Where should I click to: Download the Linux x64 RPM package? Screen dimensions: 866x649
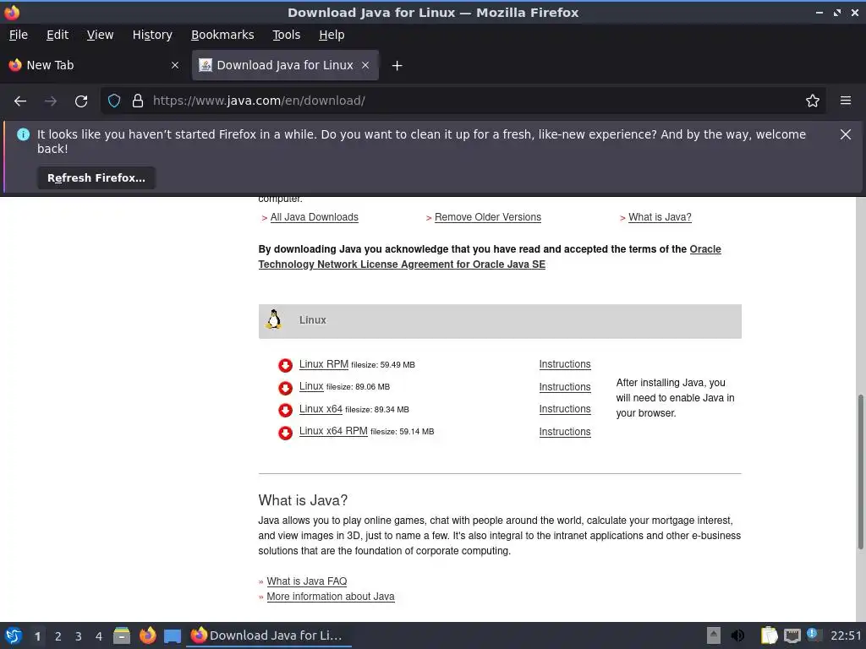(x=333, y=431)
